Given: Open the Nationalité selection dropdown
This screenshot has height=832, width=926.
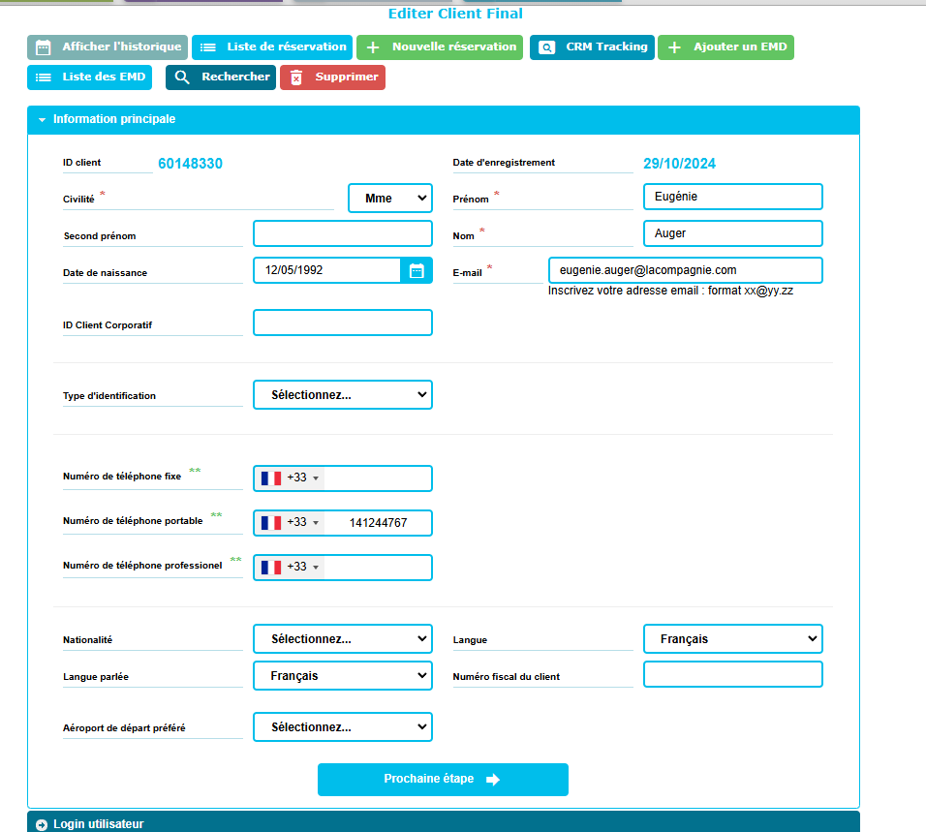Looking at the screenshot, I should point(342,638).
